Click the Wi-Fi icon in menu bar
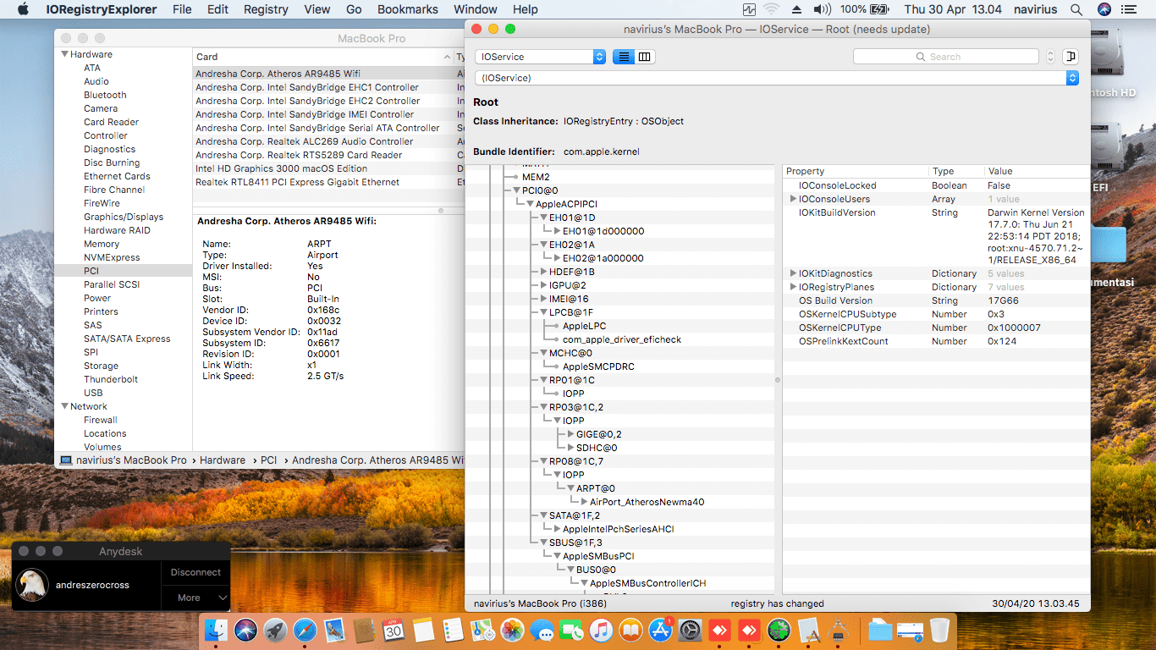The image size is (1156, 650). click(772, 9)
